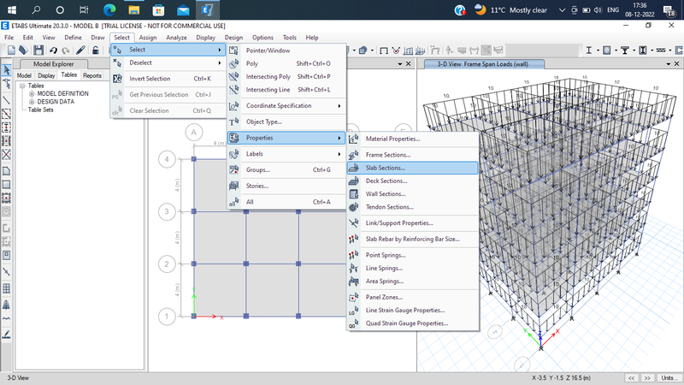
Task: Click the New Model toolbar icon
Action: click(11, 50)
